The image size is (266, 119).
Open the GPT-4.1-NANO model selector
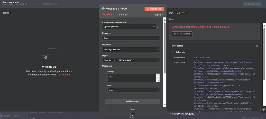138,60
